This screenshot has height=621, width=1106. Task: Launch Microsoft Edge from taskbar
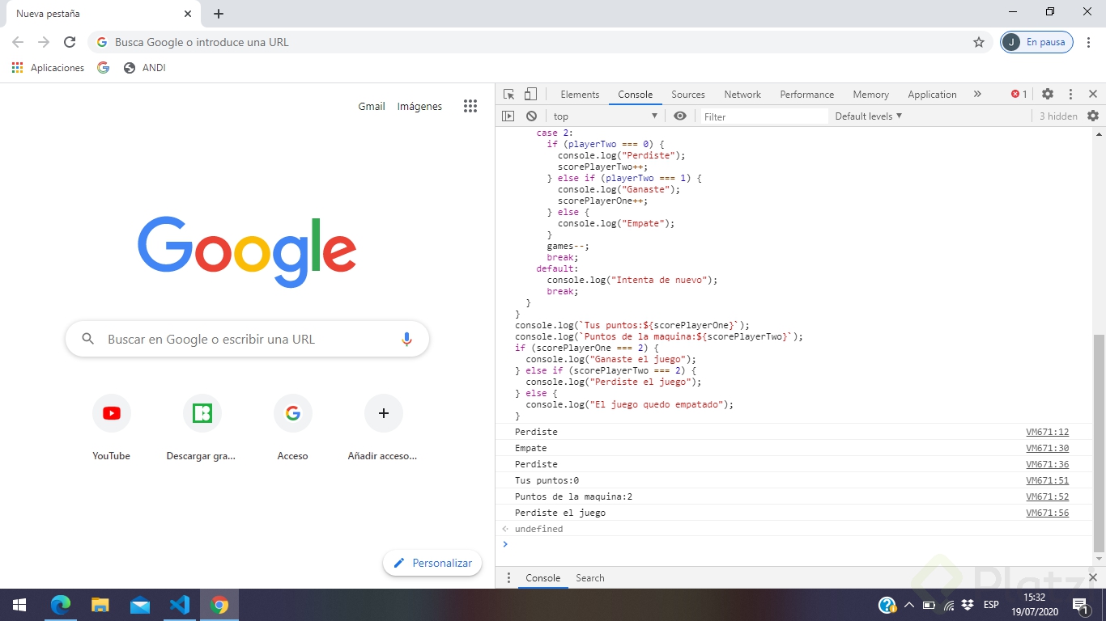(61, 605)
